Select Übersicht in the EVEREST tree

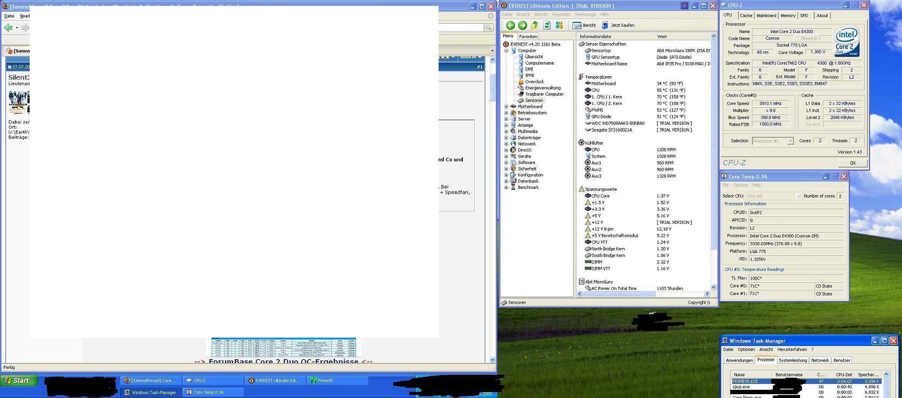(534, 57)
